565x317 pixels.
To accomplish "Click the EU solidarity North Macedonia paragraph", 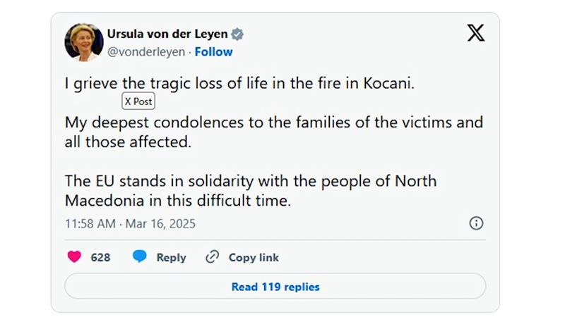I will tap(251, 190).
